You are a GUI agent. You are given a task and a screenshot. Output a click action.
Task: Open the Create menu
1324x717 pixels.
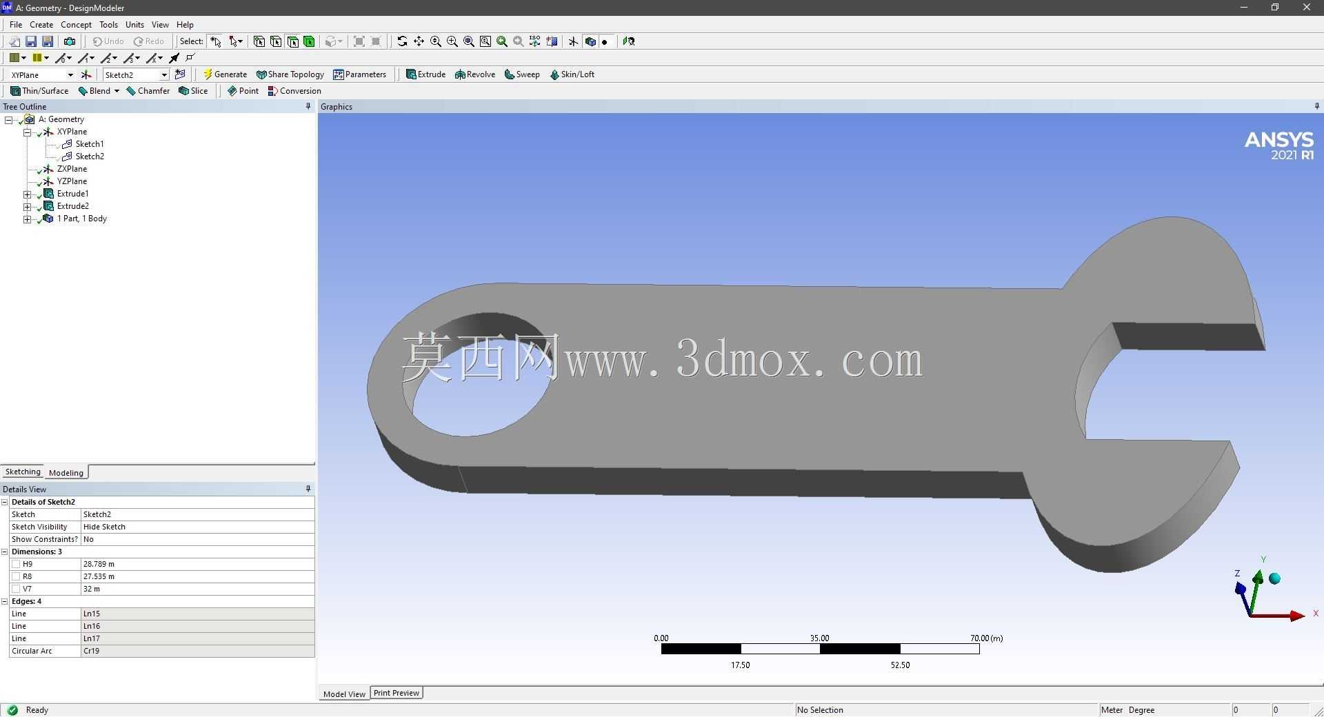41,24
